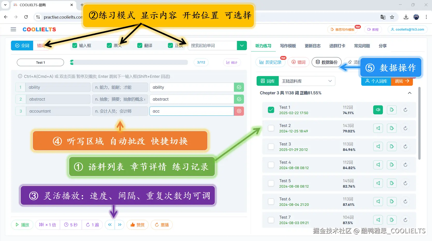Collapse the Chapter 3 section
Viewport: 432px width, 241px height.
410,93
